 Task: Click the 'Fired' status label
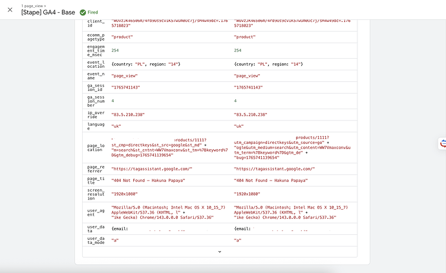pos(93,12)
